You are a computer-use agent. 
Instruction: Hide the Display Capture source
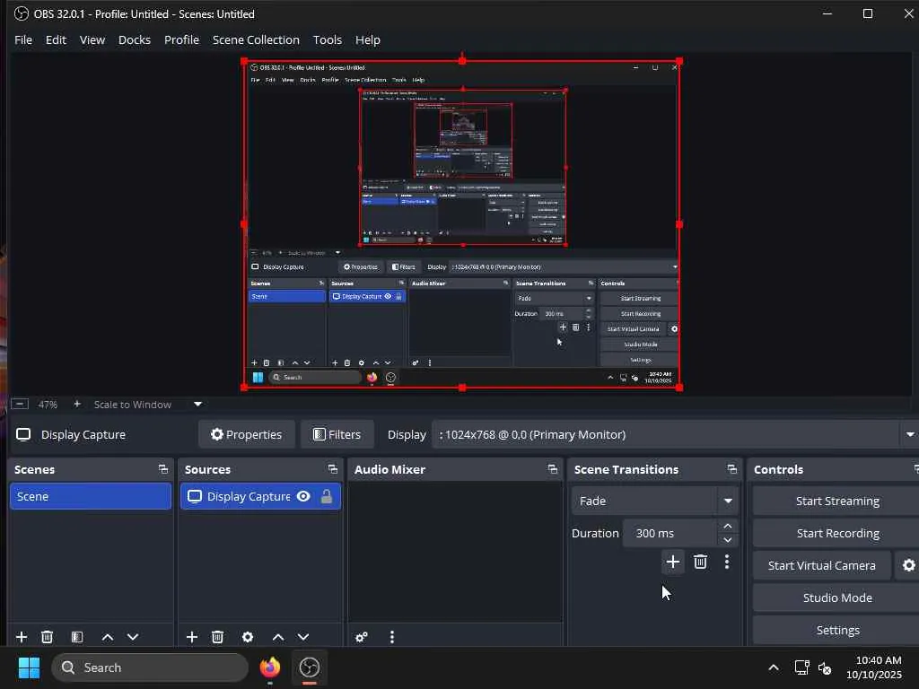pyautogui.click(x=303, y=496)
